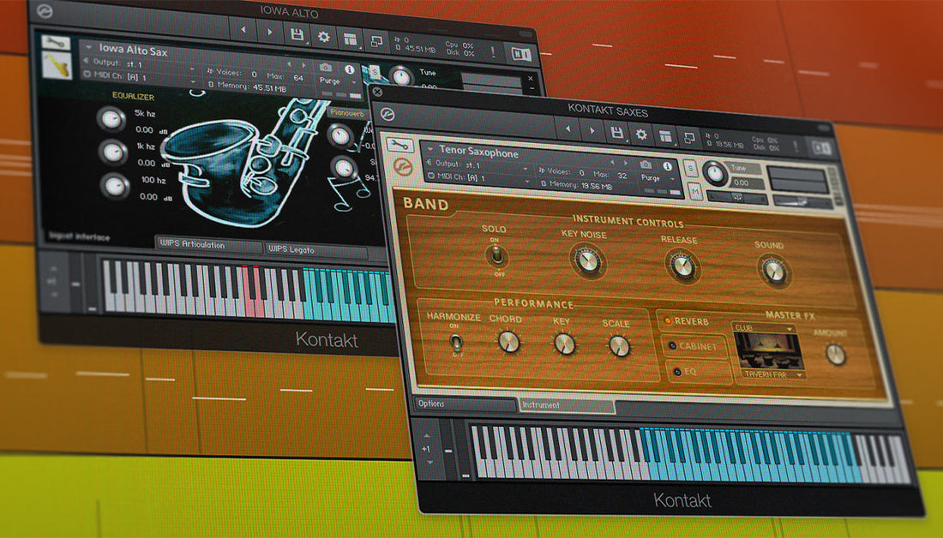
Task: Click the 5k hz equalizer knob
Action: 111,118
